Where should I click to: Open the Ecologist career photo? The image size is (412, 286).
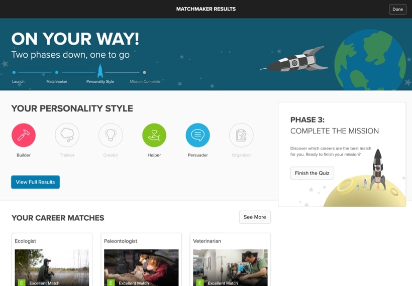(52, 267)
